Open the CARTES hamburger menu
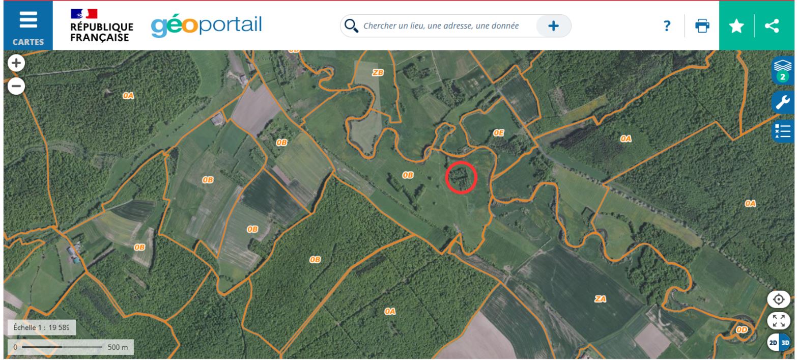 [28, 25]
